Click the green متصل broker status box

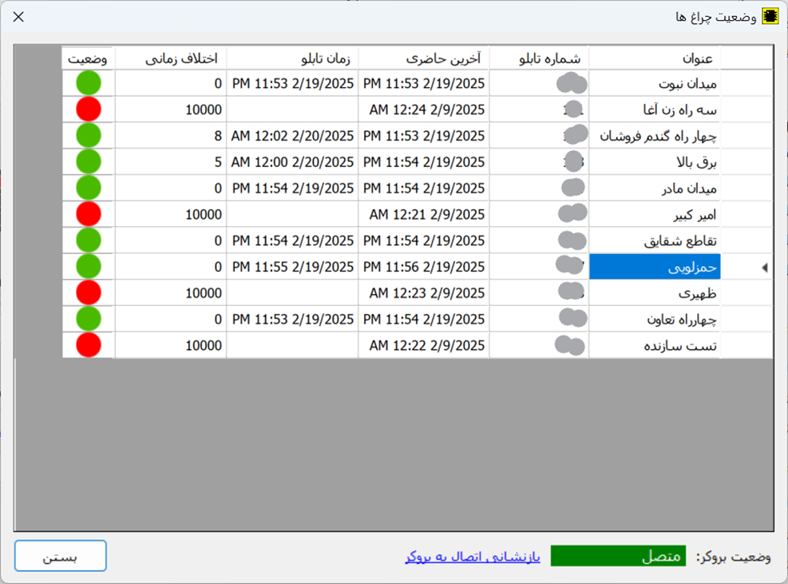[x=617, y=557]
